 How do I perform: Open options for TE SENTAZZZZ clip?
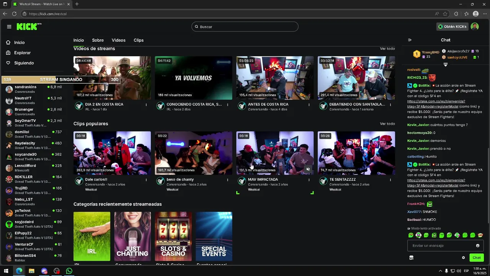tap(390, 180)
